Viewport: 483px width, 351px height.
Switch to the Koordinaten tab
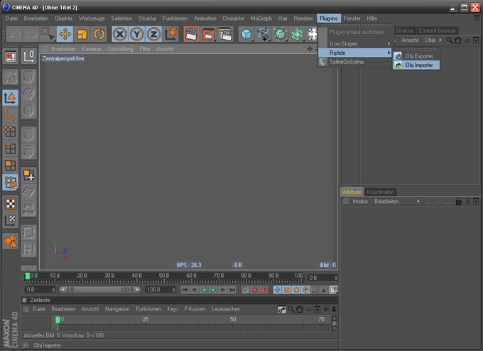pyautogui.click(x=381, y=192)
